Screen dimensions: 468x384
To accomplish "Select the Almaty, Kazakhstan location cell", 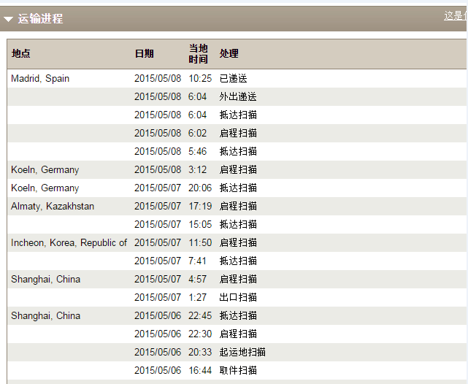I will tap(53, 207).
